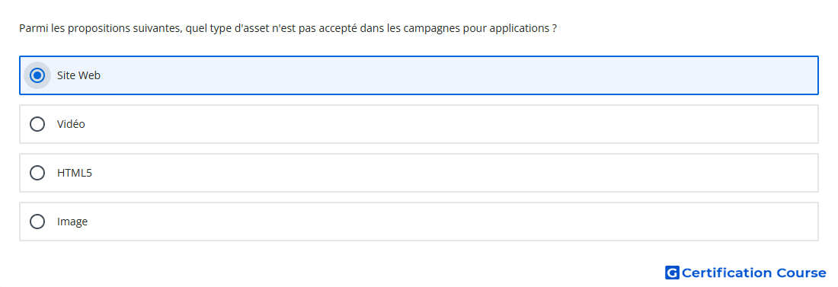Select the HTML5 radio button
838x287 pixels.
(x=37, y=173)
